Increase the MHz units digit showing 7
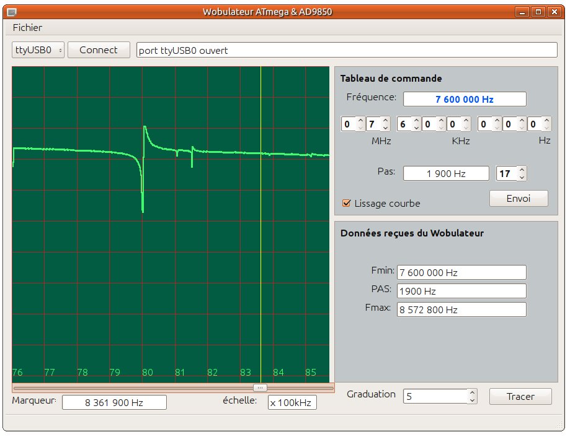This screenshot has height=437, width=570. pyautogui.click(x=385, y=121)
